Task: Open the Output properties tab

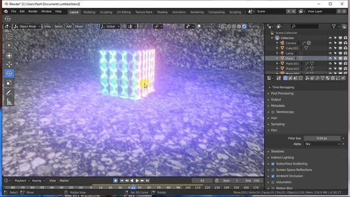Action: [290, 78]
